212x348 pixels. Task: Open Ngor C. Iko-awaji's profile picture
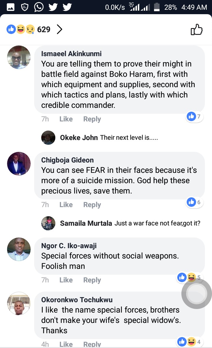click(19, 249)
